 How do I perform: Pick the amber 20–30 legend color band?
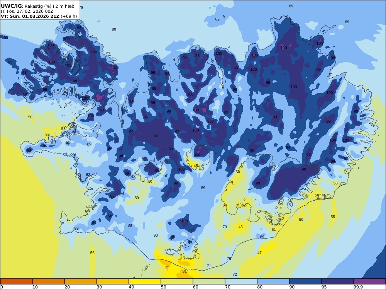(81, 281)
